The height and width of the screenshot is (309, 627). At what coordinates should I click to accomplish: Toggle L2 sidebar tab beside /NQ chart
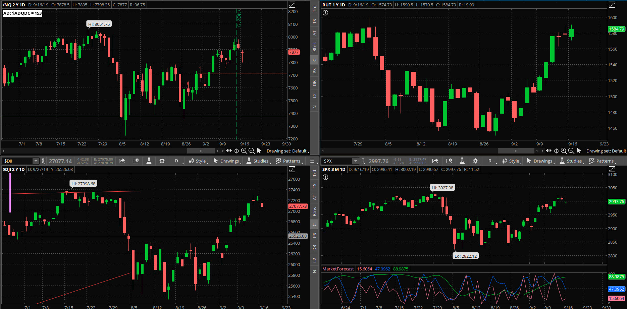[314, 96]
